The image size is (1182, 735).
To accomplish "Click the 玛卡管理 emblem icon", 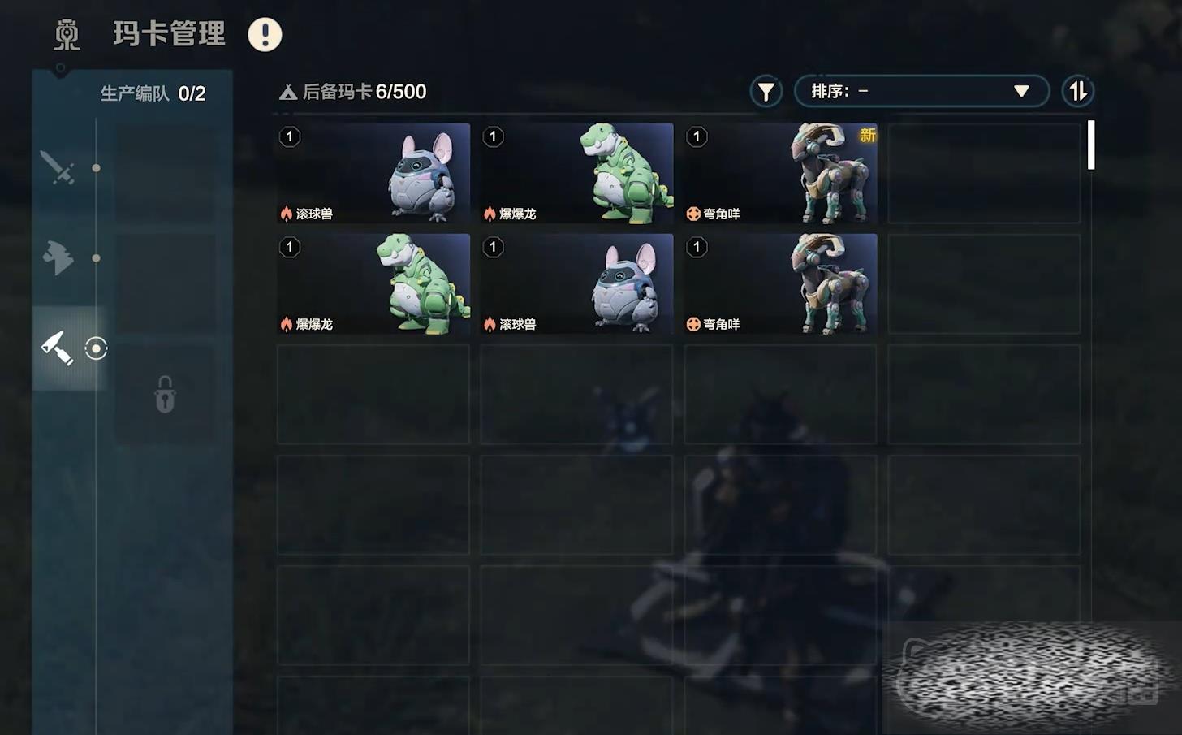I will (x=67, y=35).
